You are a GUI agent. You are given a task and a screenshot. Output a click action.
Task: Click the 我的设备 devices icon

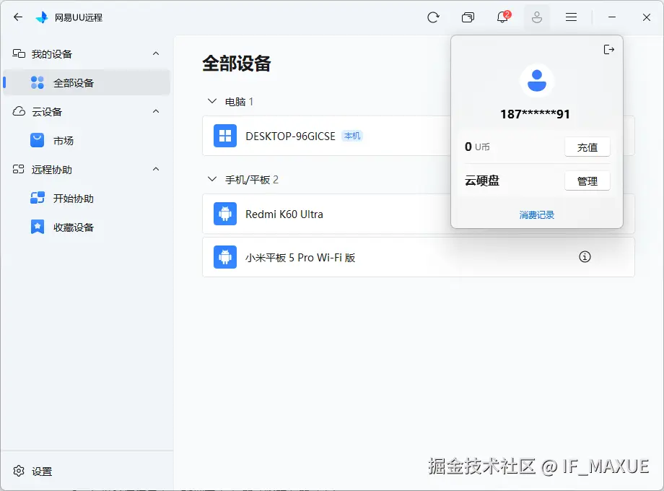tap(19, 53)
